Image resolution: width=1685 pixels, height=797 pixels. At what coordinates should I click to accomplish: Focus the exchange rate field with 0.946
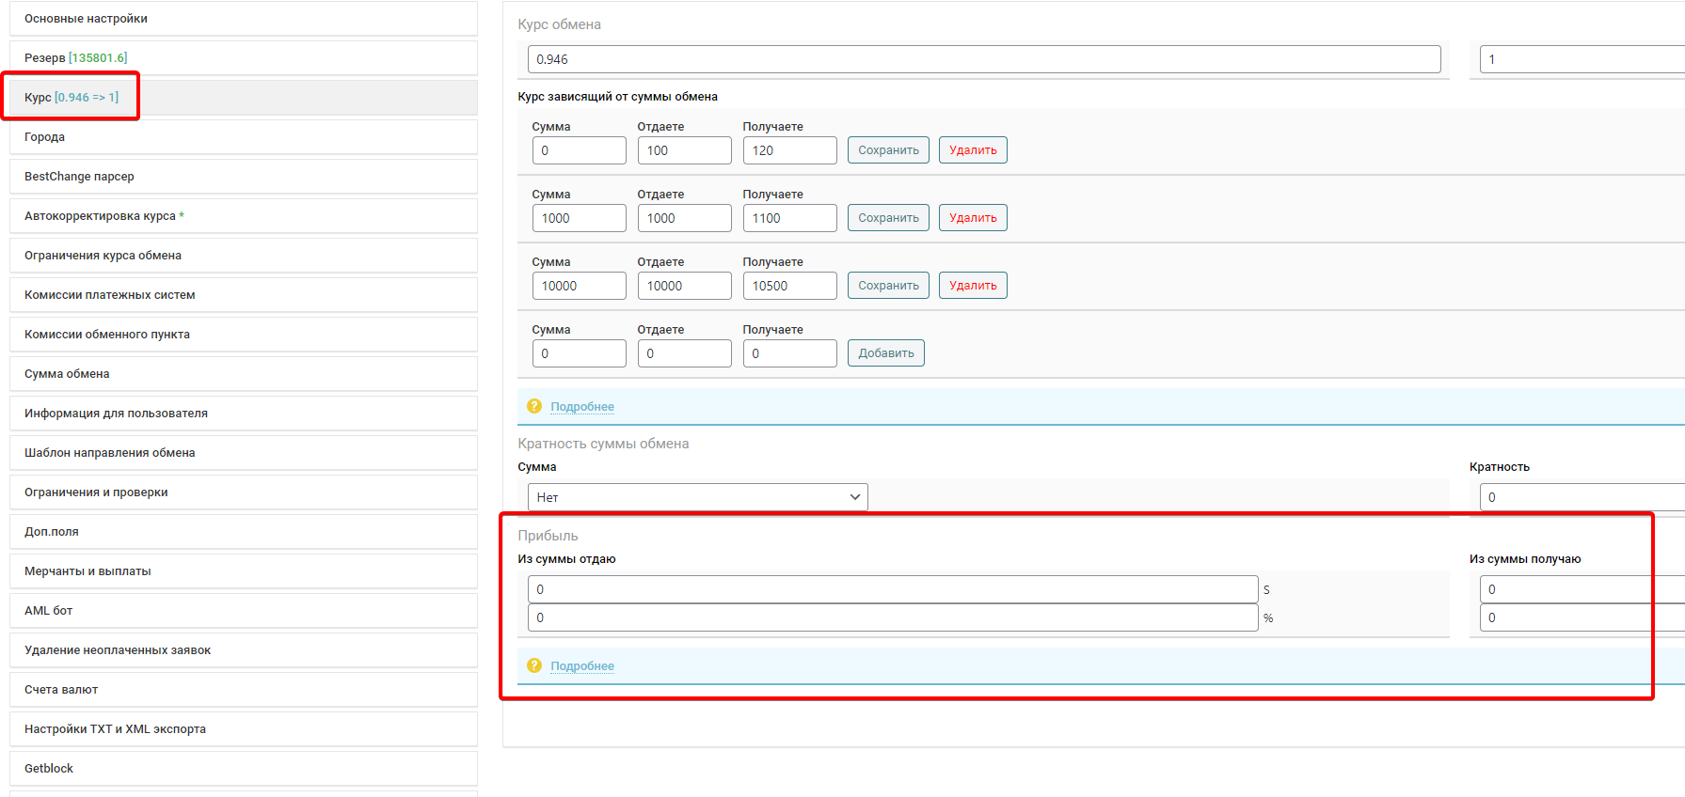click(983, 59)
